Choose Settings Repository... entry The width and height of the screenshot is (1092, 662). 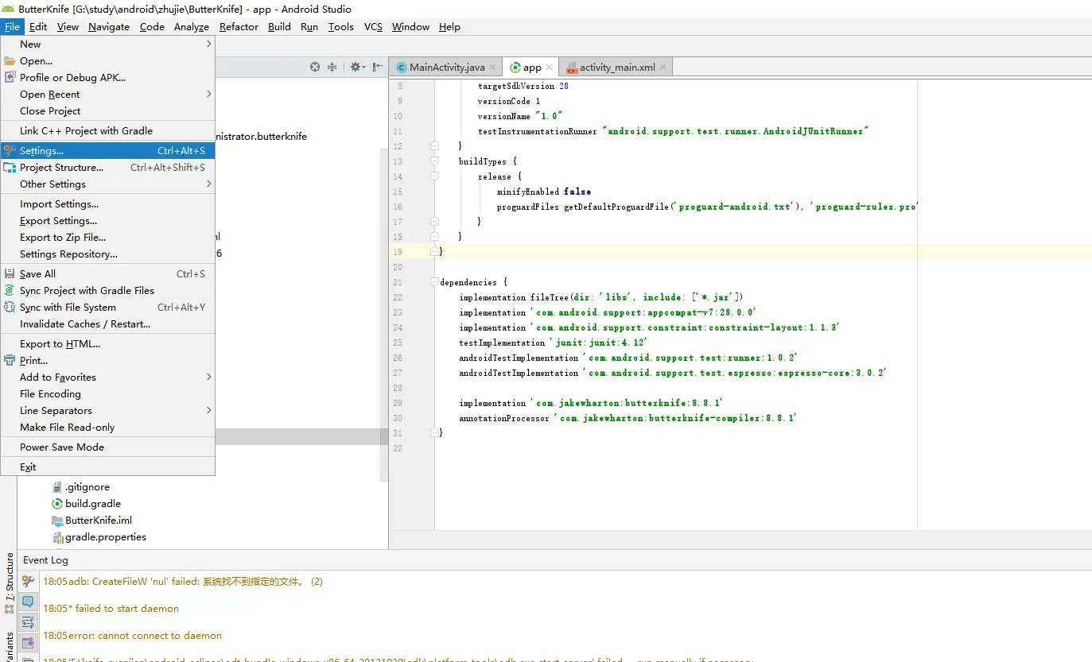[x=107, y=254]
